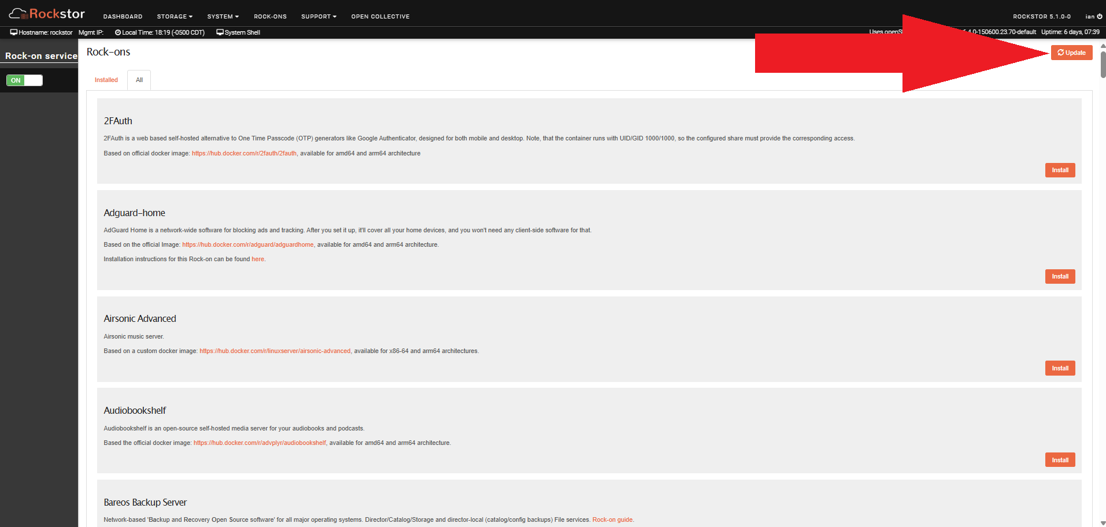Switch to the Installed tab
The image size is (1106, 527).
pyautogui.click(x=106, y=80)
